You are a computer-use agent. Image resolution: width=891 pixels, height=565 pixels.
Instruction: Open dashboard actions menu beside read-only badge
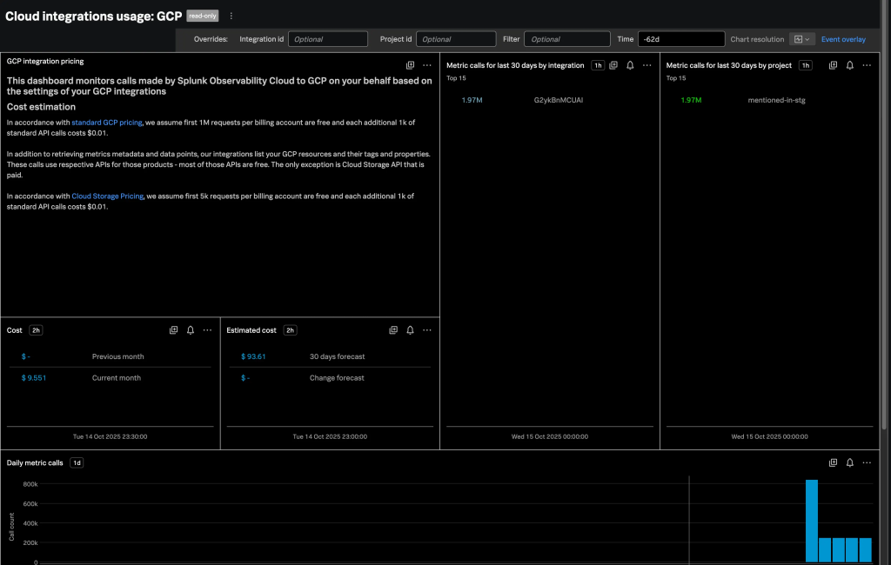pyautogui.click(x=231, y=16)
